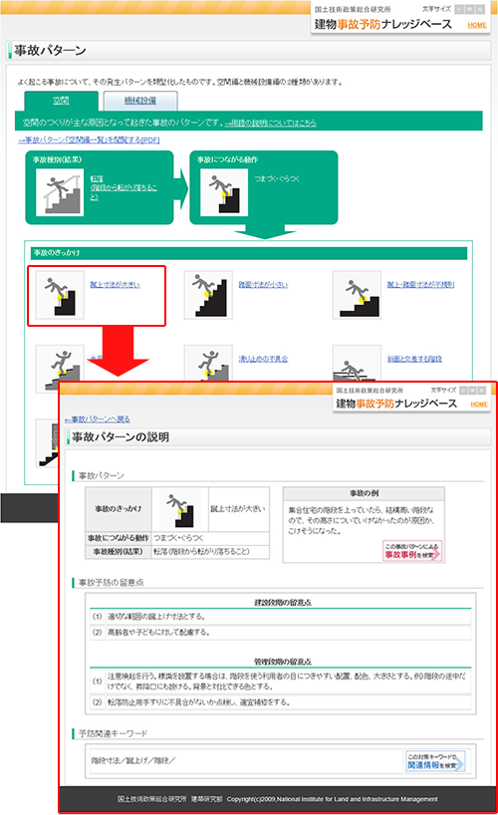Go back via ←事故パターンへ戻る link
This screenshot has height=815, width=498.
point(98,418)
